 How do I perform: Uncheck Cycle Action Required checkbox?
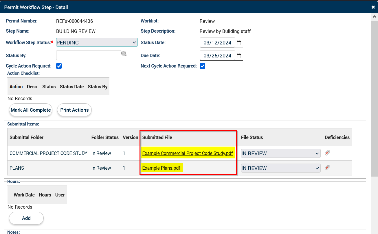pyautogui.click(x=59, y=66)
